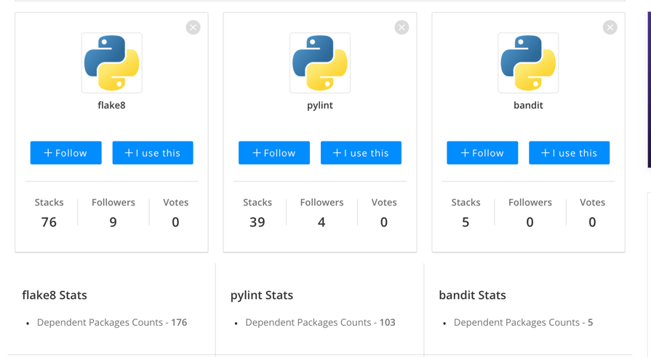The image size is (651, 357).
Task: Select bandit Stacks count 5
Action: point(466,223)
